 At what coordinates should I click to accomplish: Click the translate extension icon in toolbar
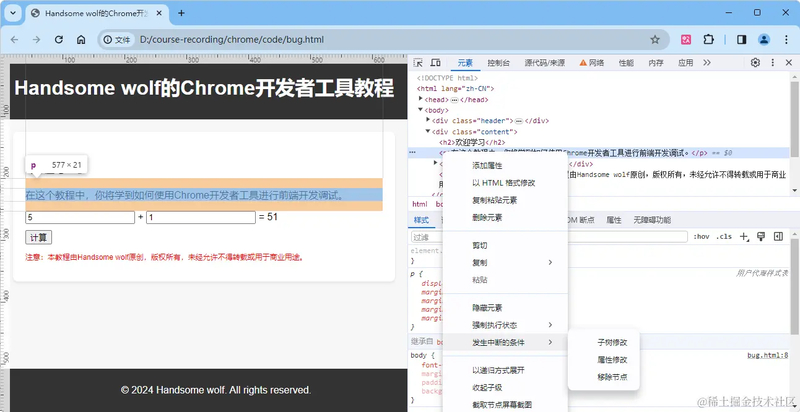[686, 40]
